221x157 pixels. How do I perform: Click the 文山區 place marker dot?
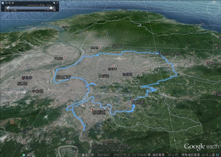(132, 100)
